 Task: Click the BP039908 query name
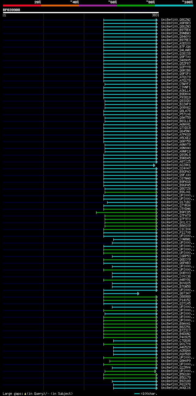pyautogui.click(x=12, y=10)
